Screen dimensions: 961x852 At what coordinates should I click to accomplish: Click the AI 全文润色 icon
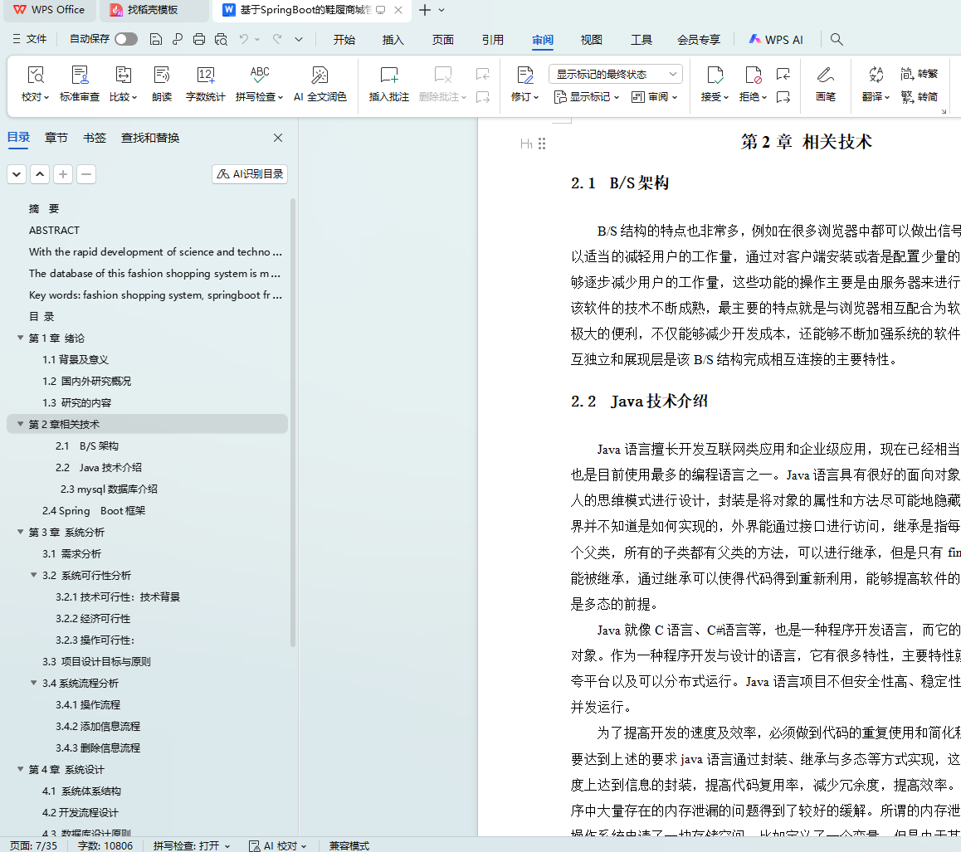tap(320, 76)
